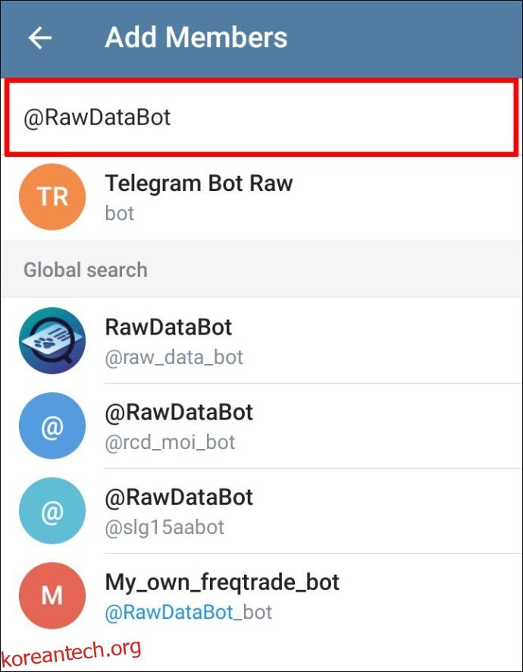Click the @rcd_moi_bot username text
The height and width of the screenshot is (672, 523).
(x=170, y=441)
